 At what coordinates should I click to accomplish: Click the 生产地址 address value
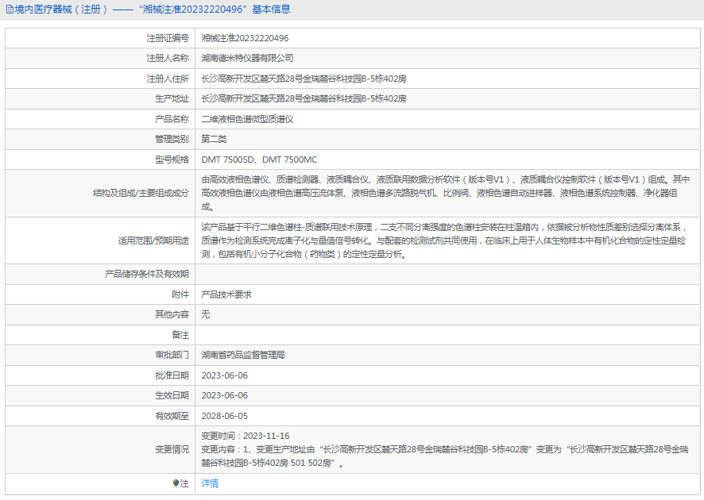coord(304,98)
